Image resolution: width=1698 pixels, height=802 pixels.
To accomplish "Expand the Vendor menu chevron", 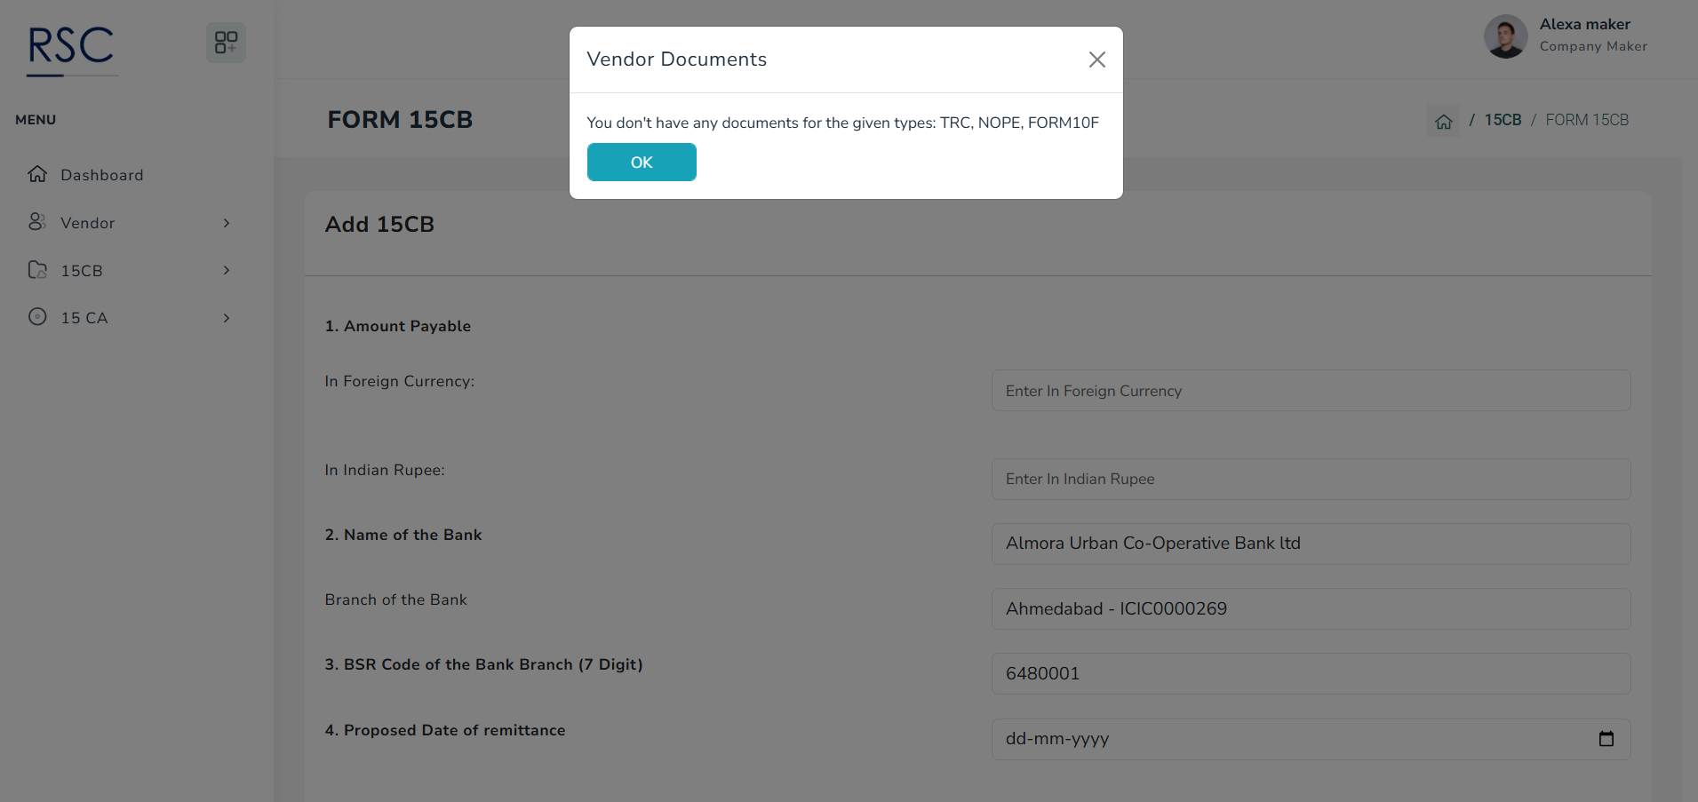I will point(227,223).
